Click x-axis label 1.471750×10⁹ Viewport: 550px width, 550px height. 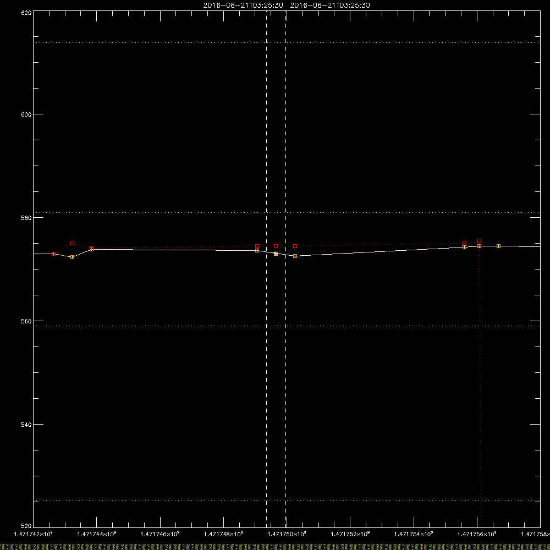point(287,534)
